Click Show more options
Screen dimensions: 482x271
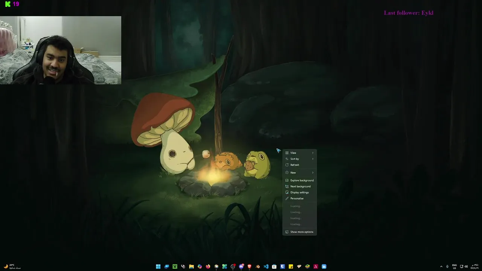coord(299,232)
